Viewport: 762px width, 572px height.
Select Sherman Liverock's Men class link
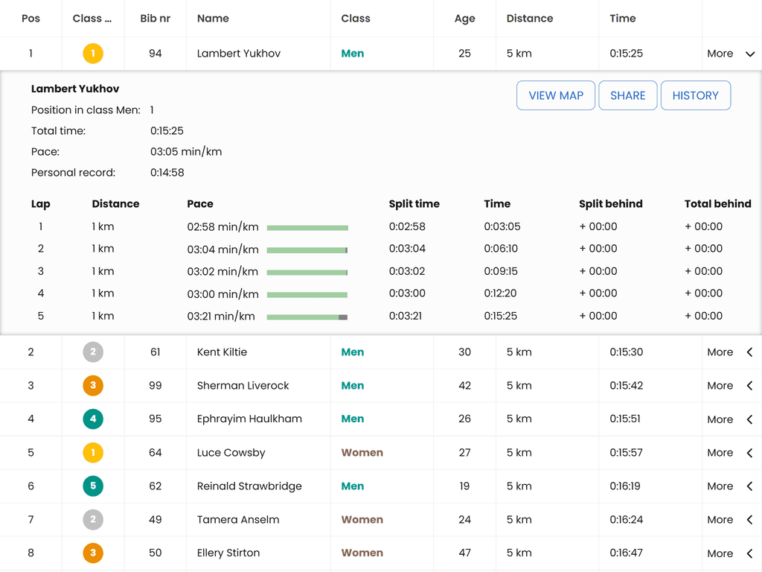(x=353, y=386)
